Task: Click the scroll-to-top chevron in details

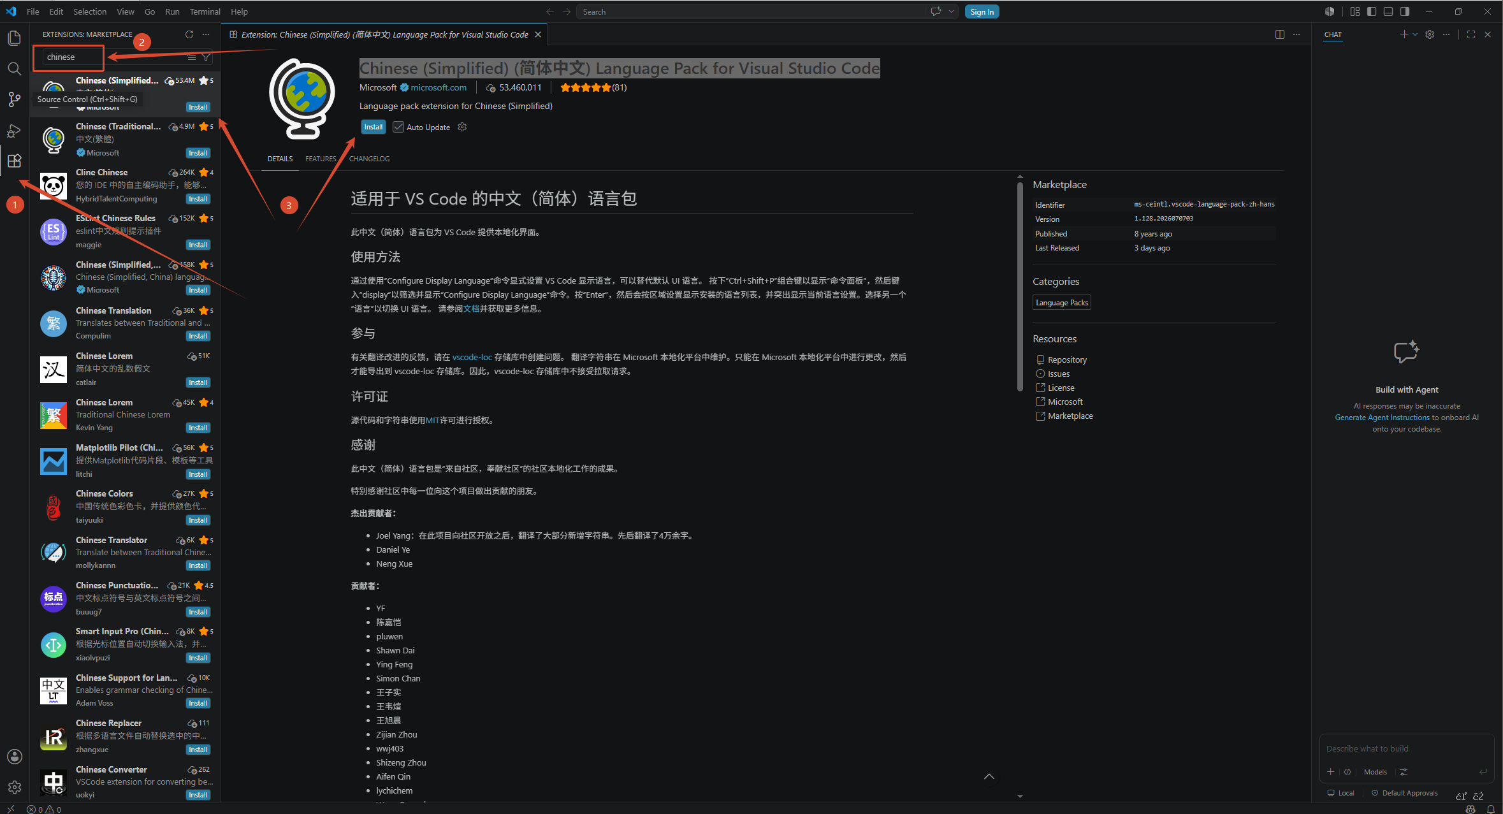Action: (989, 776)
